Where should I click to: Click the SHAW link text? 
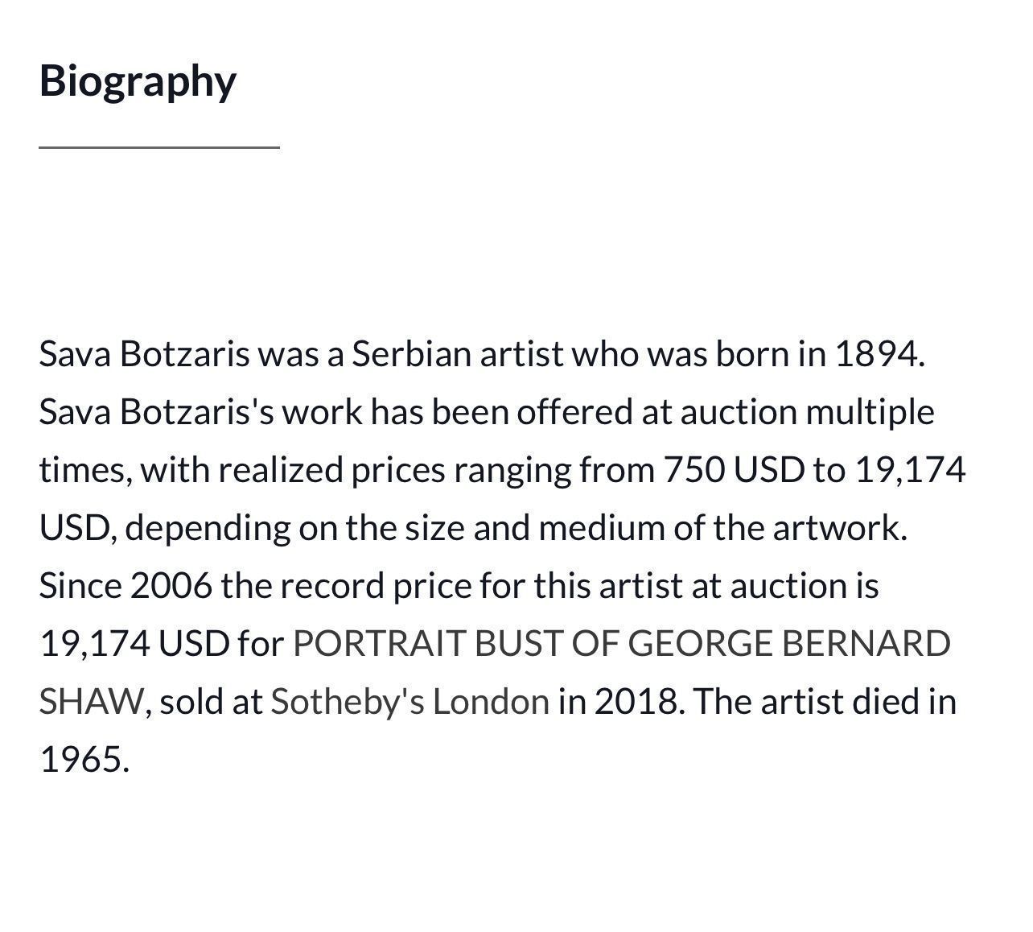91,702
